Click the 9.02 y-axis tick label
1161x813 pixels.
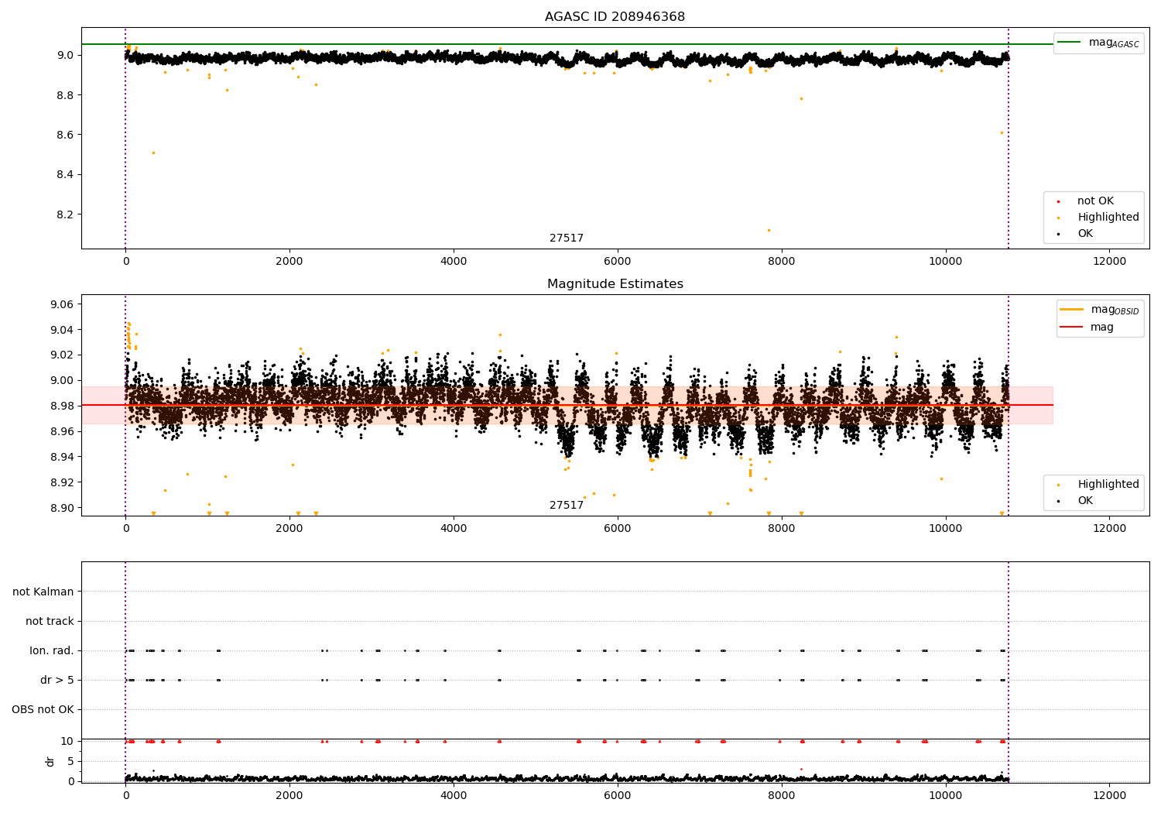[62, 355]
